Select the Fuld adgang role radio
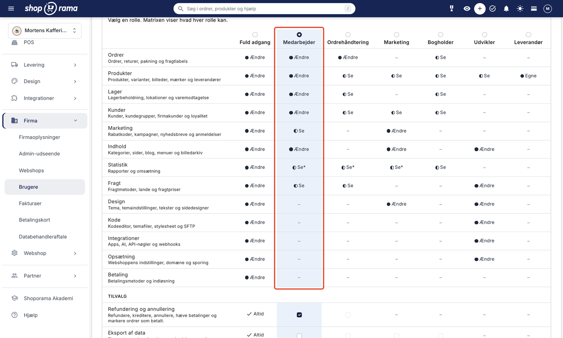The image size is (563, 338). [x=255, y=35]
